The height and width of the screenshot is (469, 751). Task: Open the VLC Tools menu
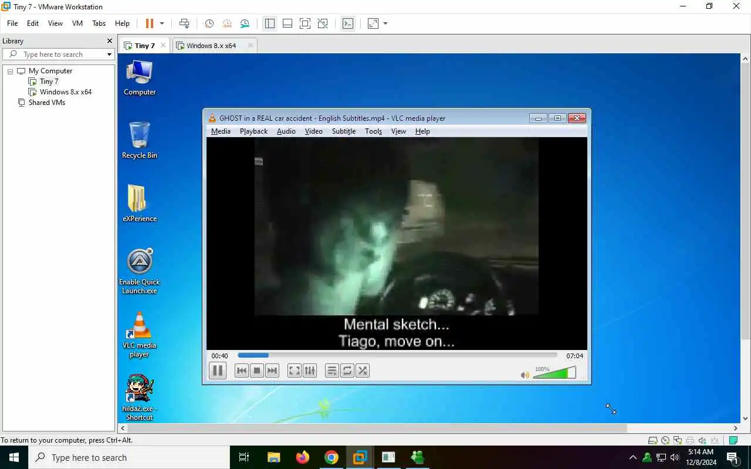tap(373, 131)
